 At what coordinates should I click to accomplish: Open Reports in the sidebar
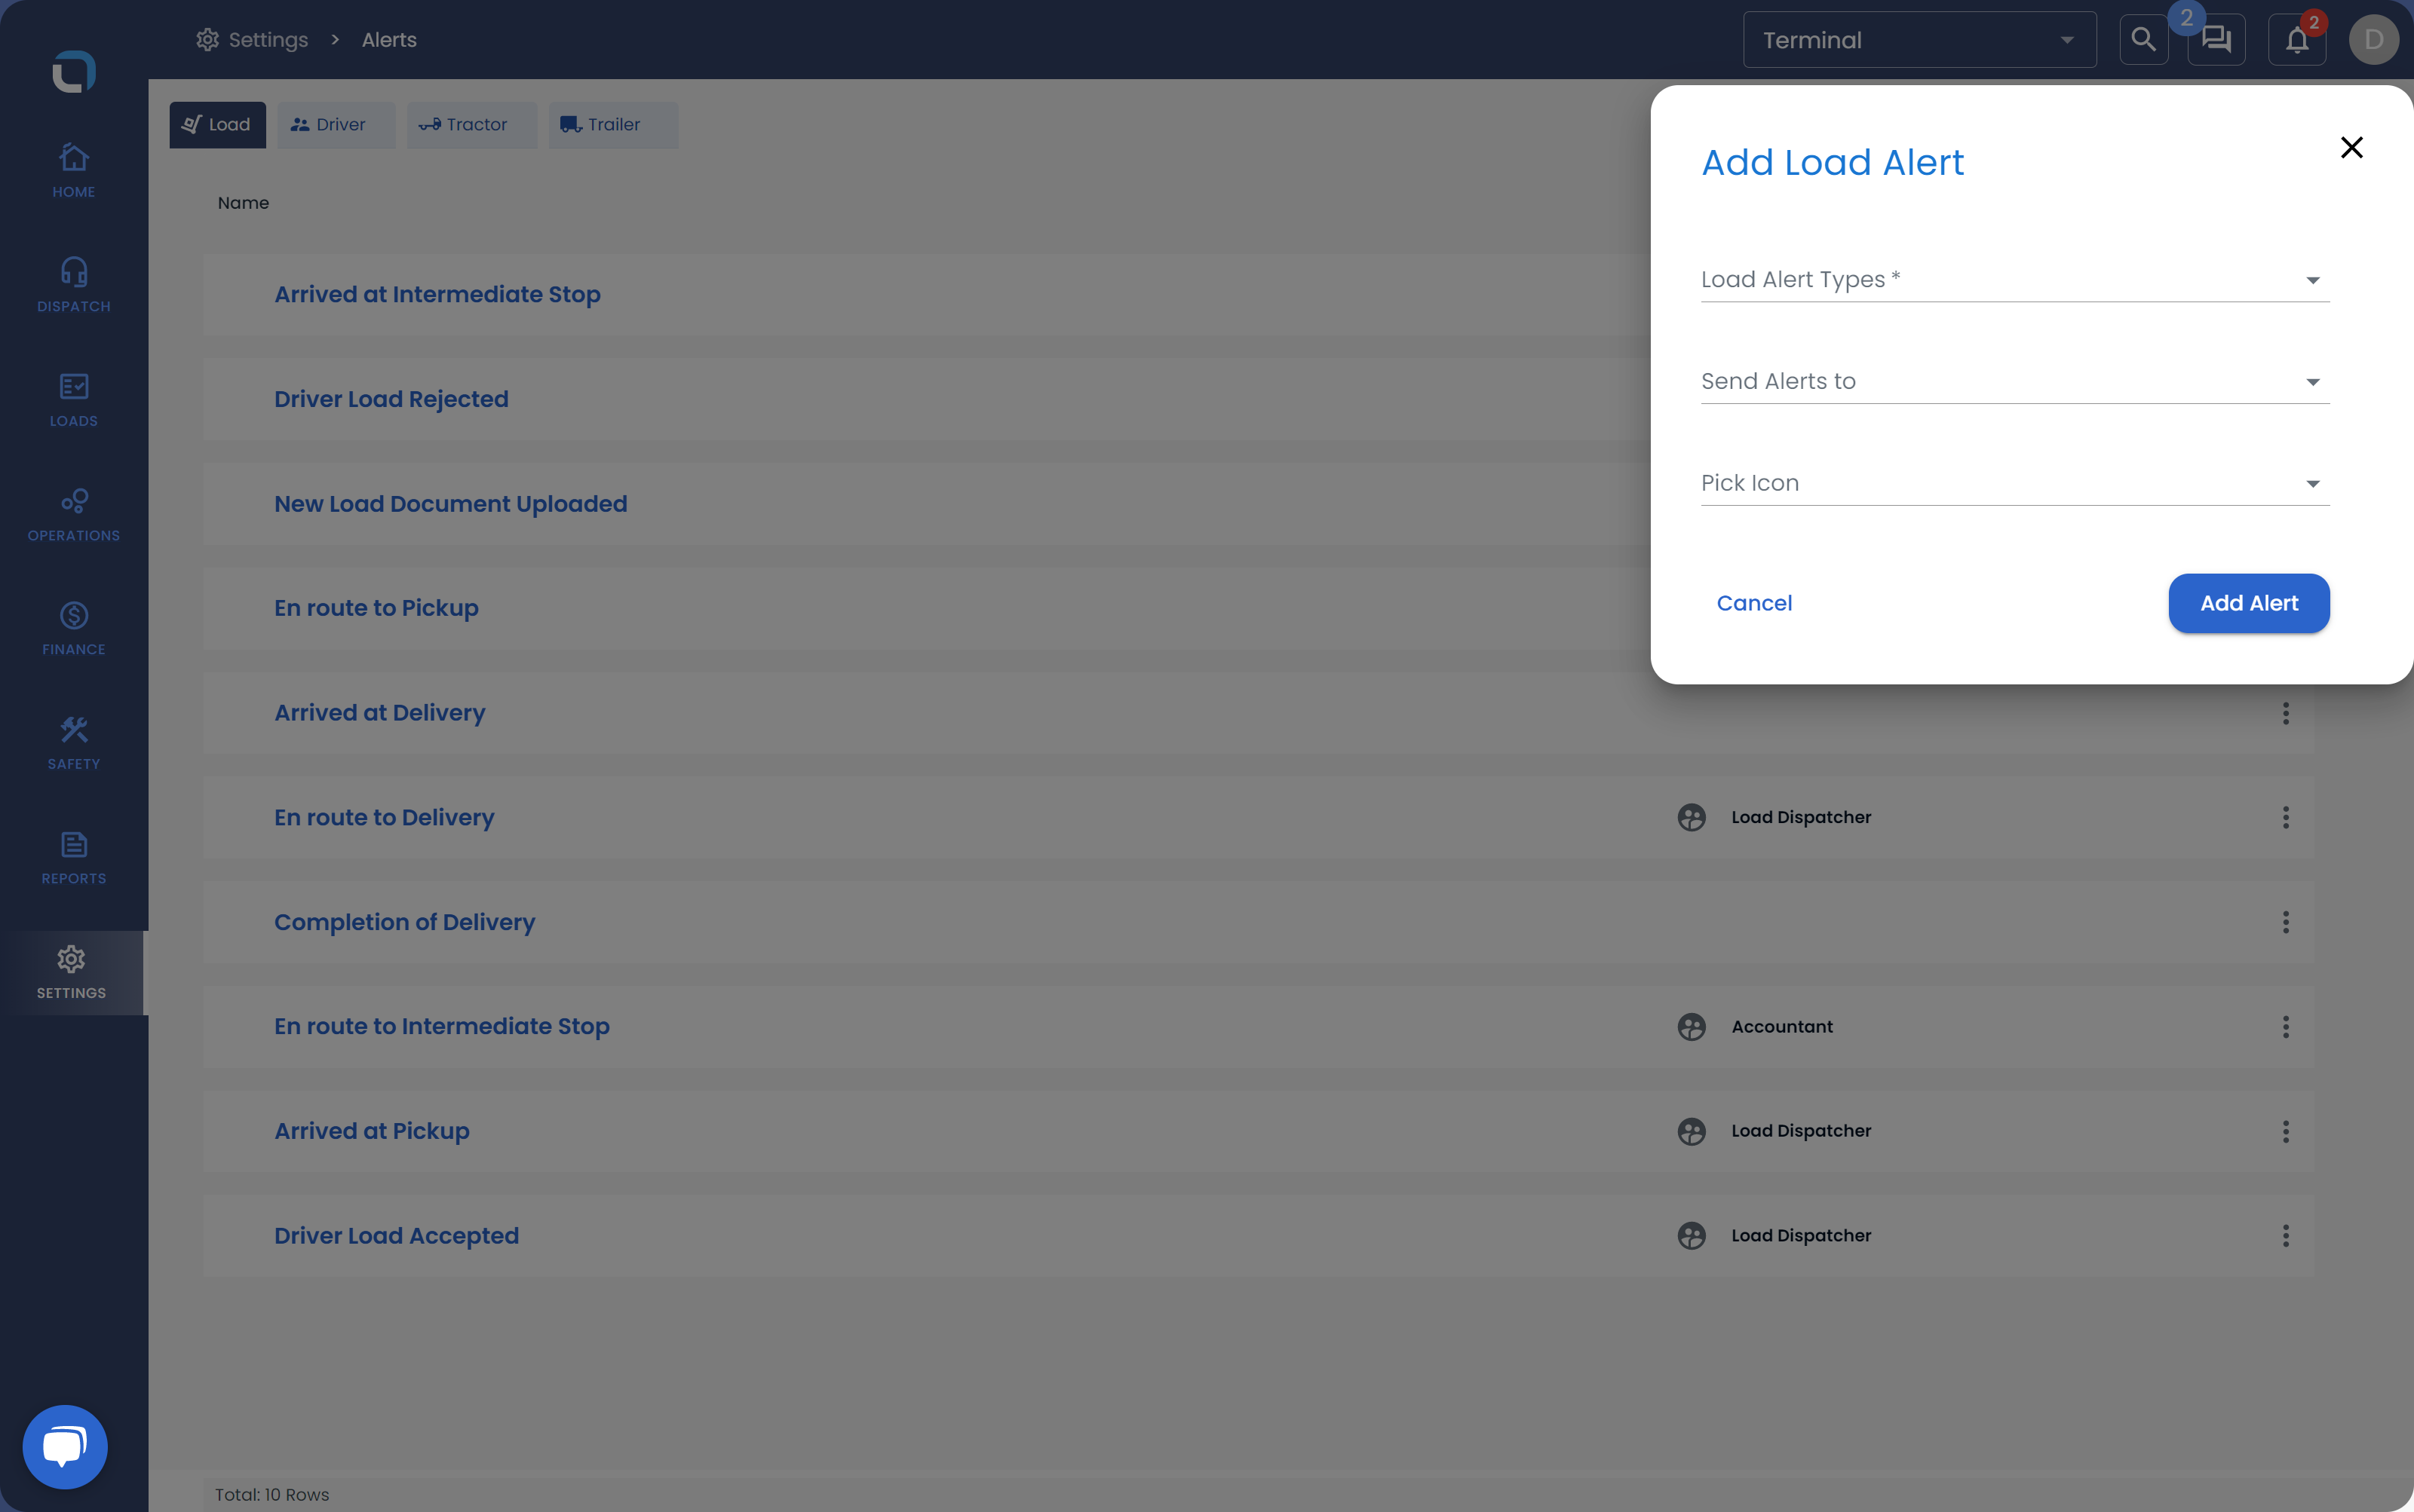point(73,858)
